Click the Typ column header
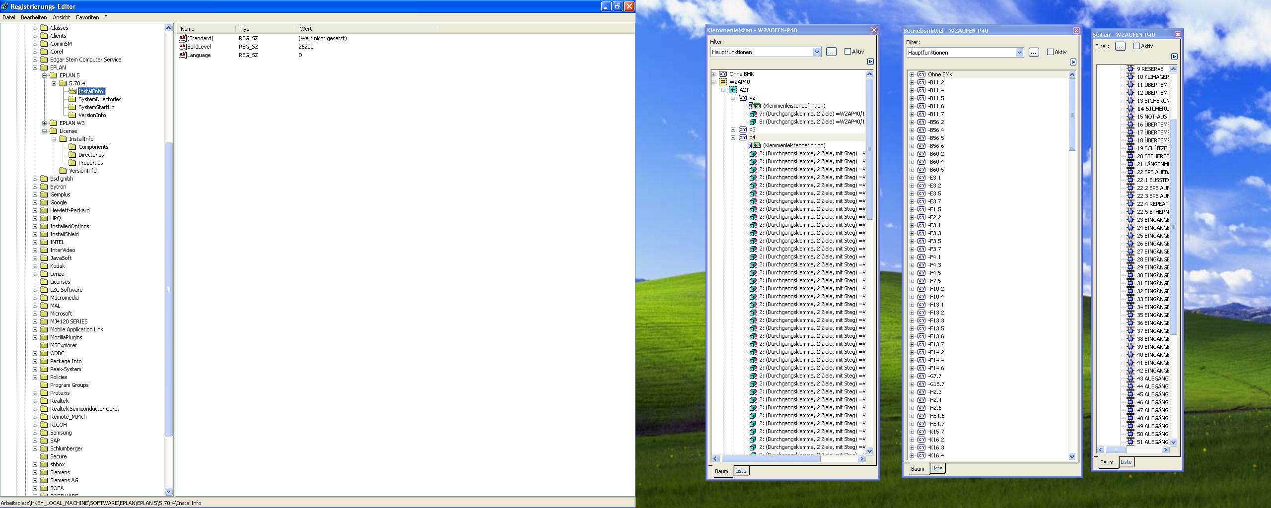This screenshot has height=508, width=1271. click(x=265, y=29)
